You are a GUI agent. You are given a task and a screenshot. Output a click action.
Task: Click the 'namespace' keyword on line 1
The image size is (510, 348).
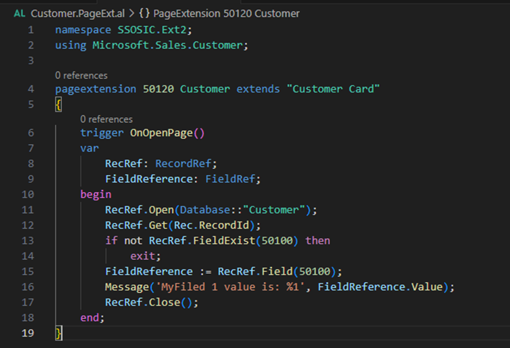pos(83,30)
